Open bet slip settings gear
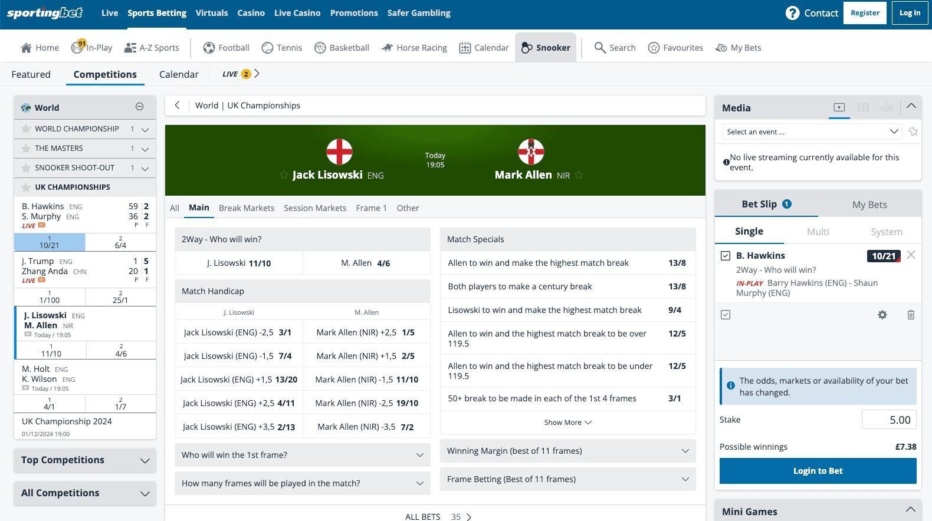The width and height of the screenshot is (932, 521). tap(882, 315)
